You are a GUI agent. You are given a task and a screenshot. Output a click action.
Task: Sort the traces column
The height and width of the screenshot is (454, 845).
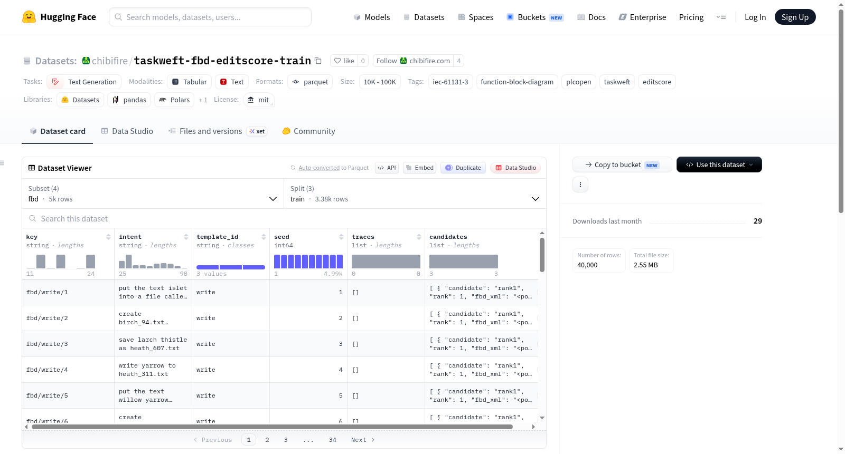click(419, 237)
